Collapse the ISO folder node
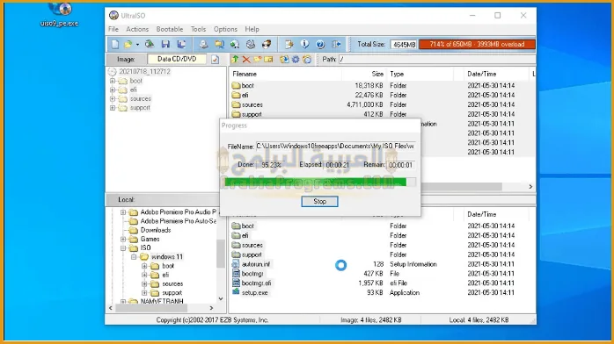Viewport: 614px width, 344px height. [x=123, y=248]
